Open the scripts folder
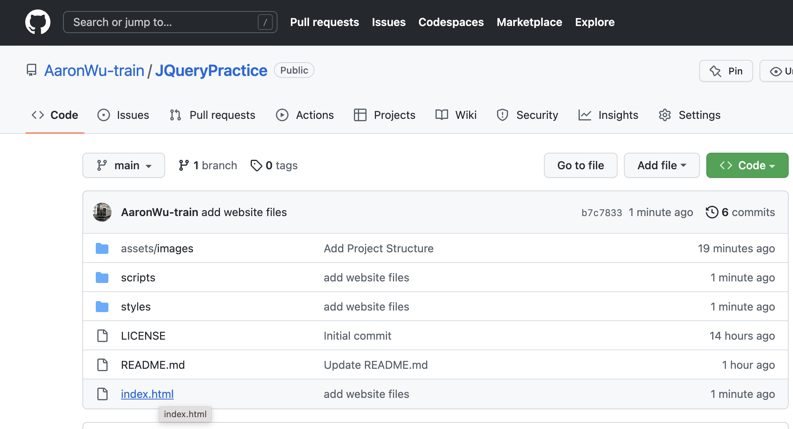This screenshot has width=793, height=429. (x=138, y=277)
